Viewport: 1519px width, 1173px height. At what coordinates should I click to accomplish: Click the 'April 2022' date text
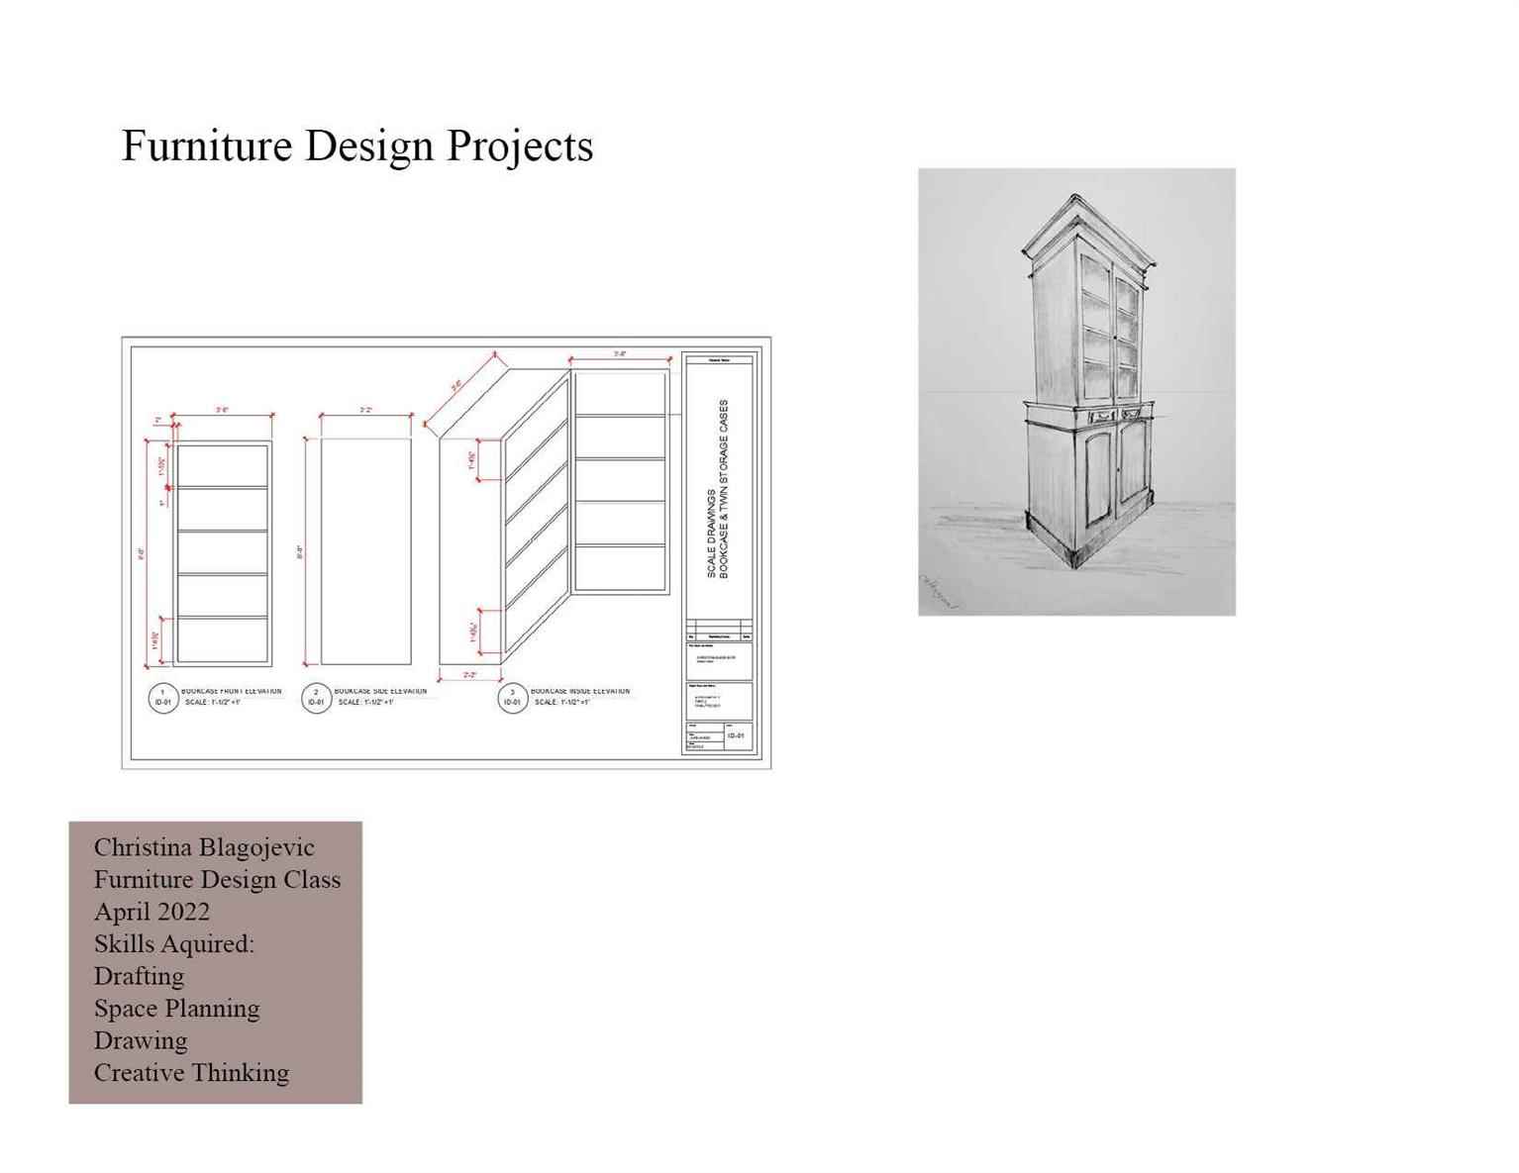tap(152, 912)
